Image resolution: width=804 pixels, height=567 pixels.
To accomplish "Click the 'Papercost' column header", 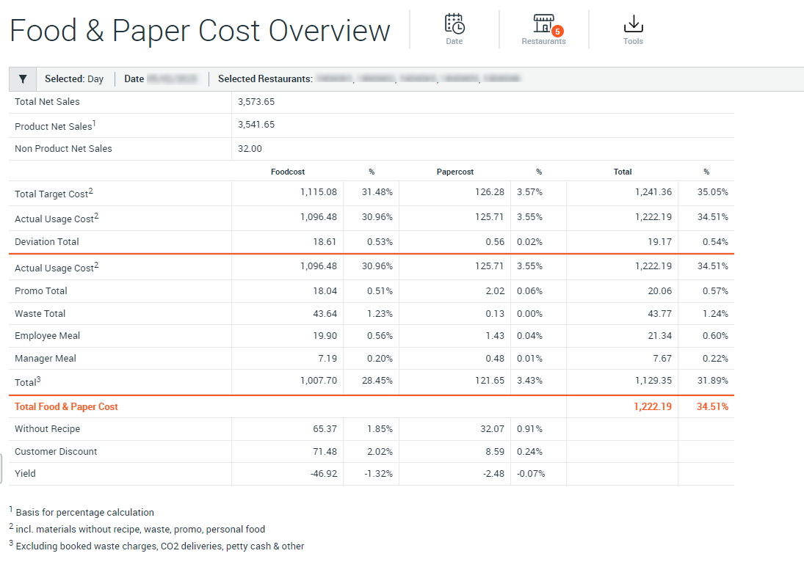I will coord(454,172).
